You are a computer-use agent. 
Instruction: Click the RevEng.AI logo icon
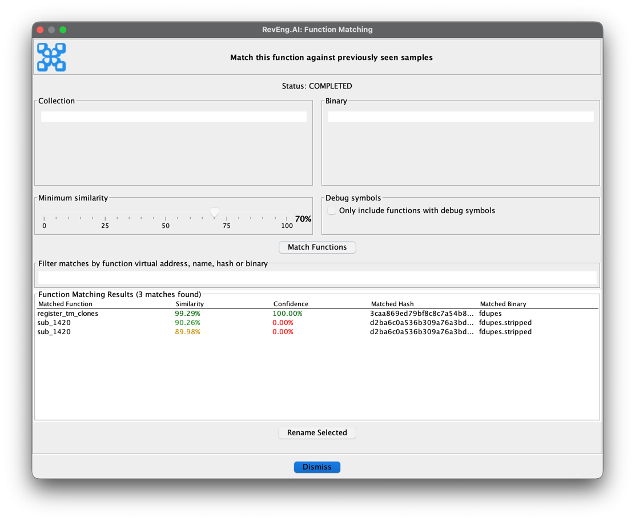tap(51, 57)
